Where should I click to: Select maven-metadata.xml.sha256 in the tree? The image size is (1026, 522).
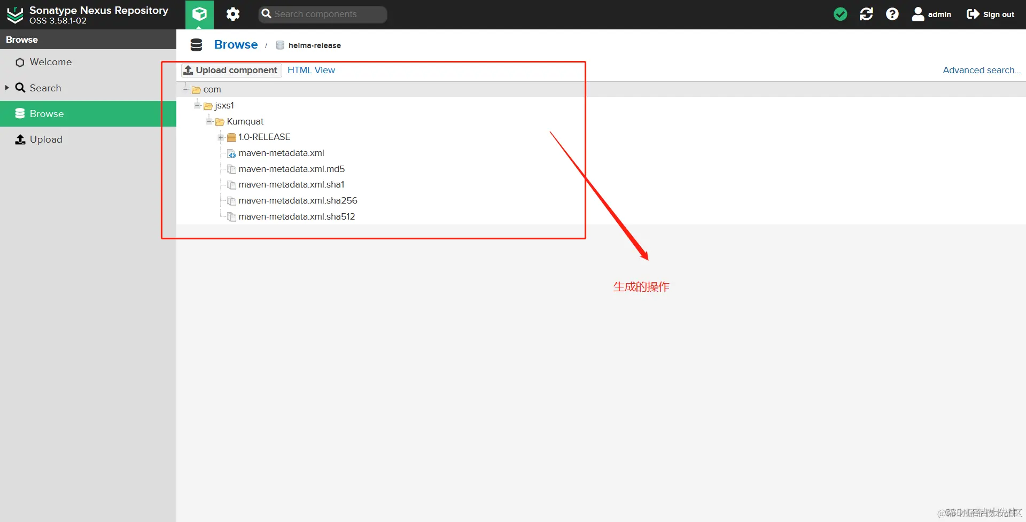point(298,200)
